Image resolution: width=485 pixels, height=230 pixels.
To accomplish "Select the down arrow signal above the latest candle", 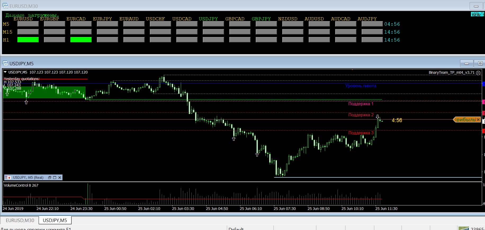I will tap(378, 117).
